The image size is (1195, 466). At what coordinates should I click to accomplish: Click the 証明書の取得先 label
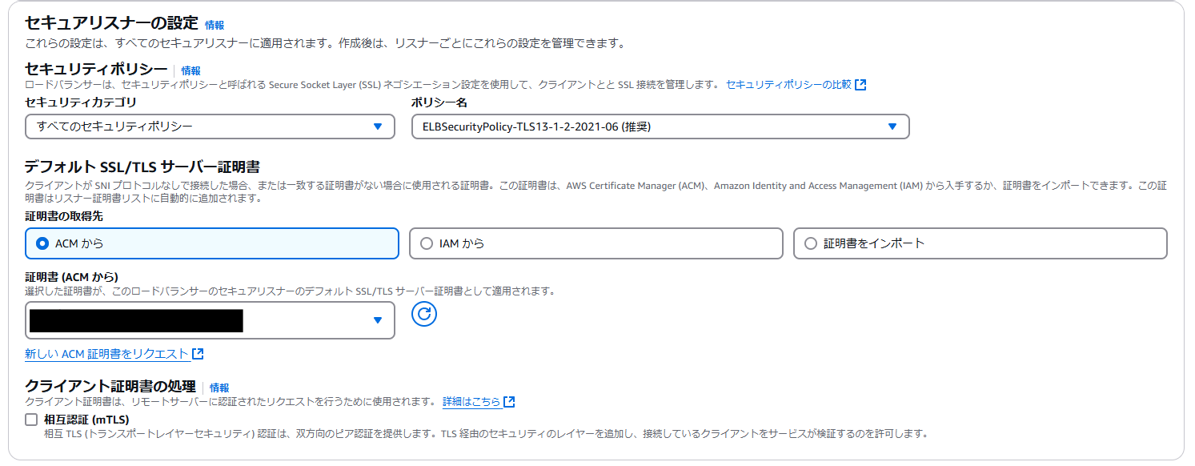point(64,216)
